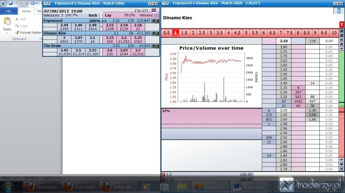Image resolution: width=345 pixels, height=193 pixels.
Task: Cancel the 3.15 unmatched bet with its red X
Action: click(163, 180)
